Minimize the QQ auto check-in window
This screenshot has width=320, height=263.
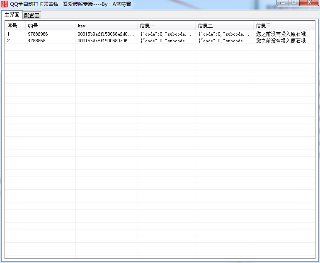(283, 3)
